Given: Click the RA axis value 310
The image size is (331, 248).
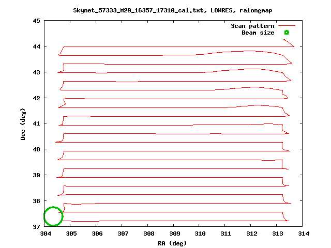Looking at the screenshot, I should click(200, 234).
